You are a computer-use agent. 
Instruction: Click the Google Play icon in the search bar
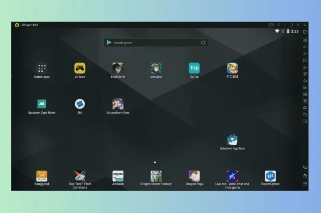109,43
